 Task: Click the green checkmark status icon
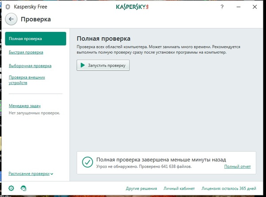[x=87, y=162]
